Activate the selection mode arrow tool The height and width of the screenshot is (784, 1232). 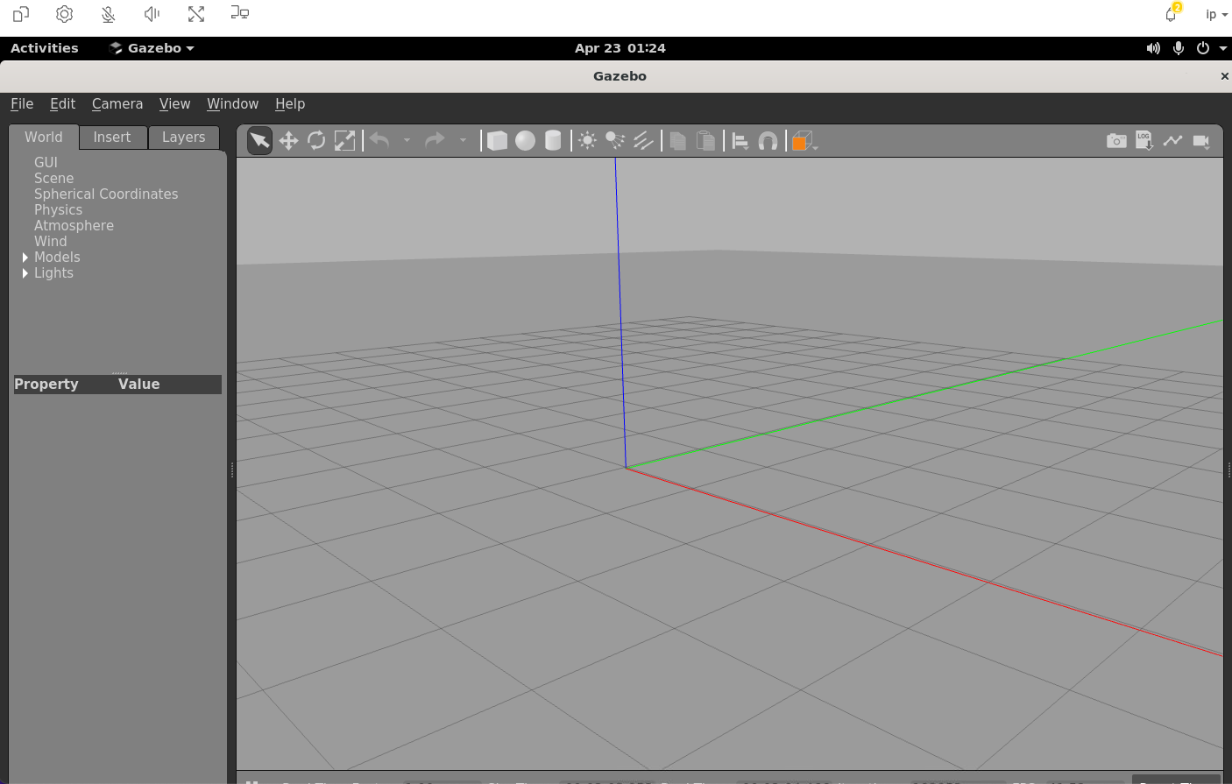click(260, 140)
